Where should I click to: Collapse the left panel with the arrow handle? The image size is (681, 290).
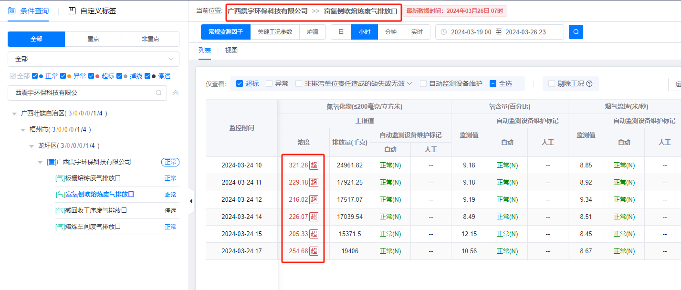coord(191,201)
